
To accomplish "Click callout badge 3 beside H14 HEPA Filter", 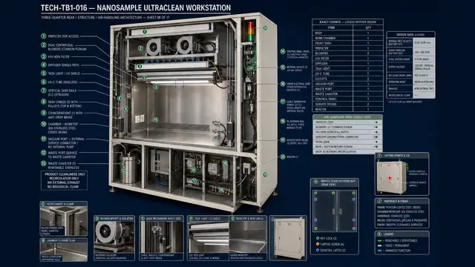I will pyautogui.click(x=44, y=56).
